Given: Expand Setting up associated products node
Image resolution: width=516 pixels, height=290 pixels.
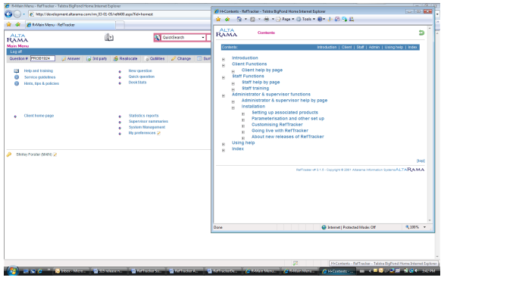Looking at the screenshot, I should 243,114.
